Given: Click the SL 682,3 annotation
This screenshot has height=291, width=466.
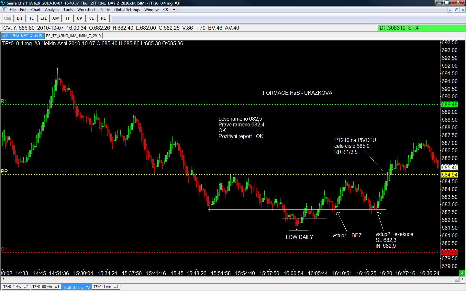Looking at the screenshot, I should click(386, 240).
